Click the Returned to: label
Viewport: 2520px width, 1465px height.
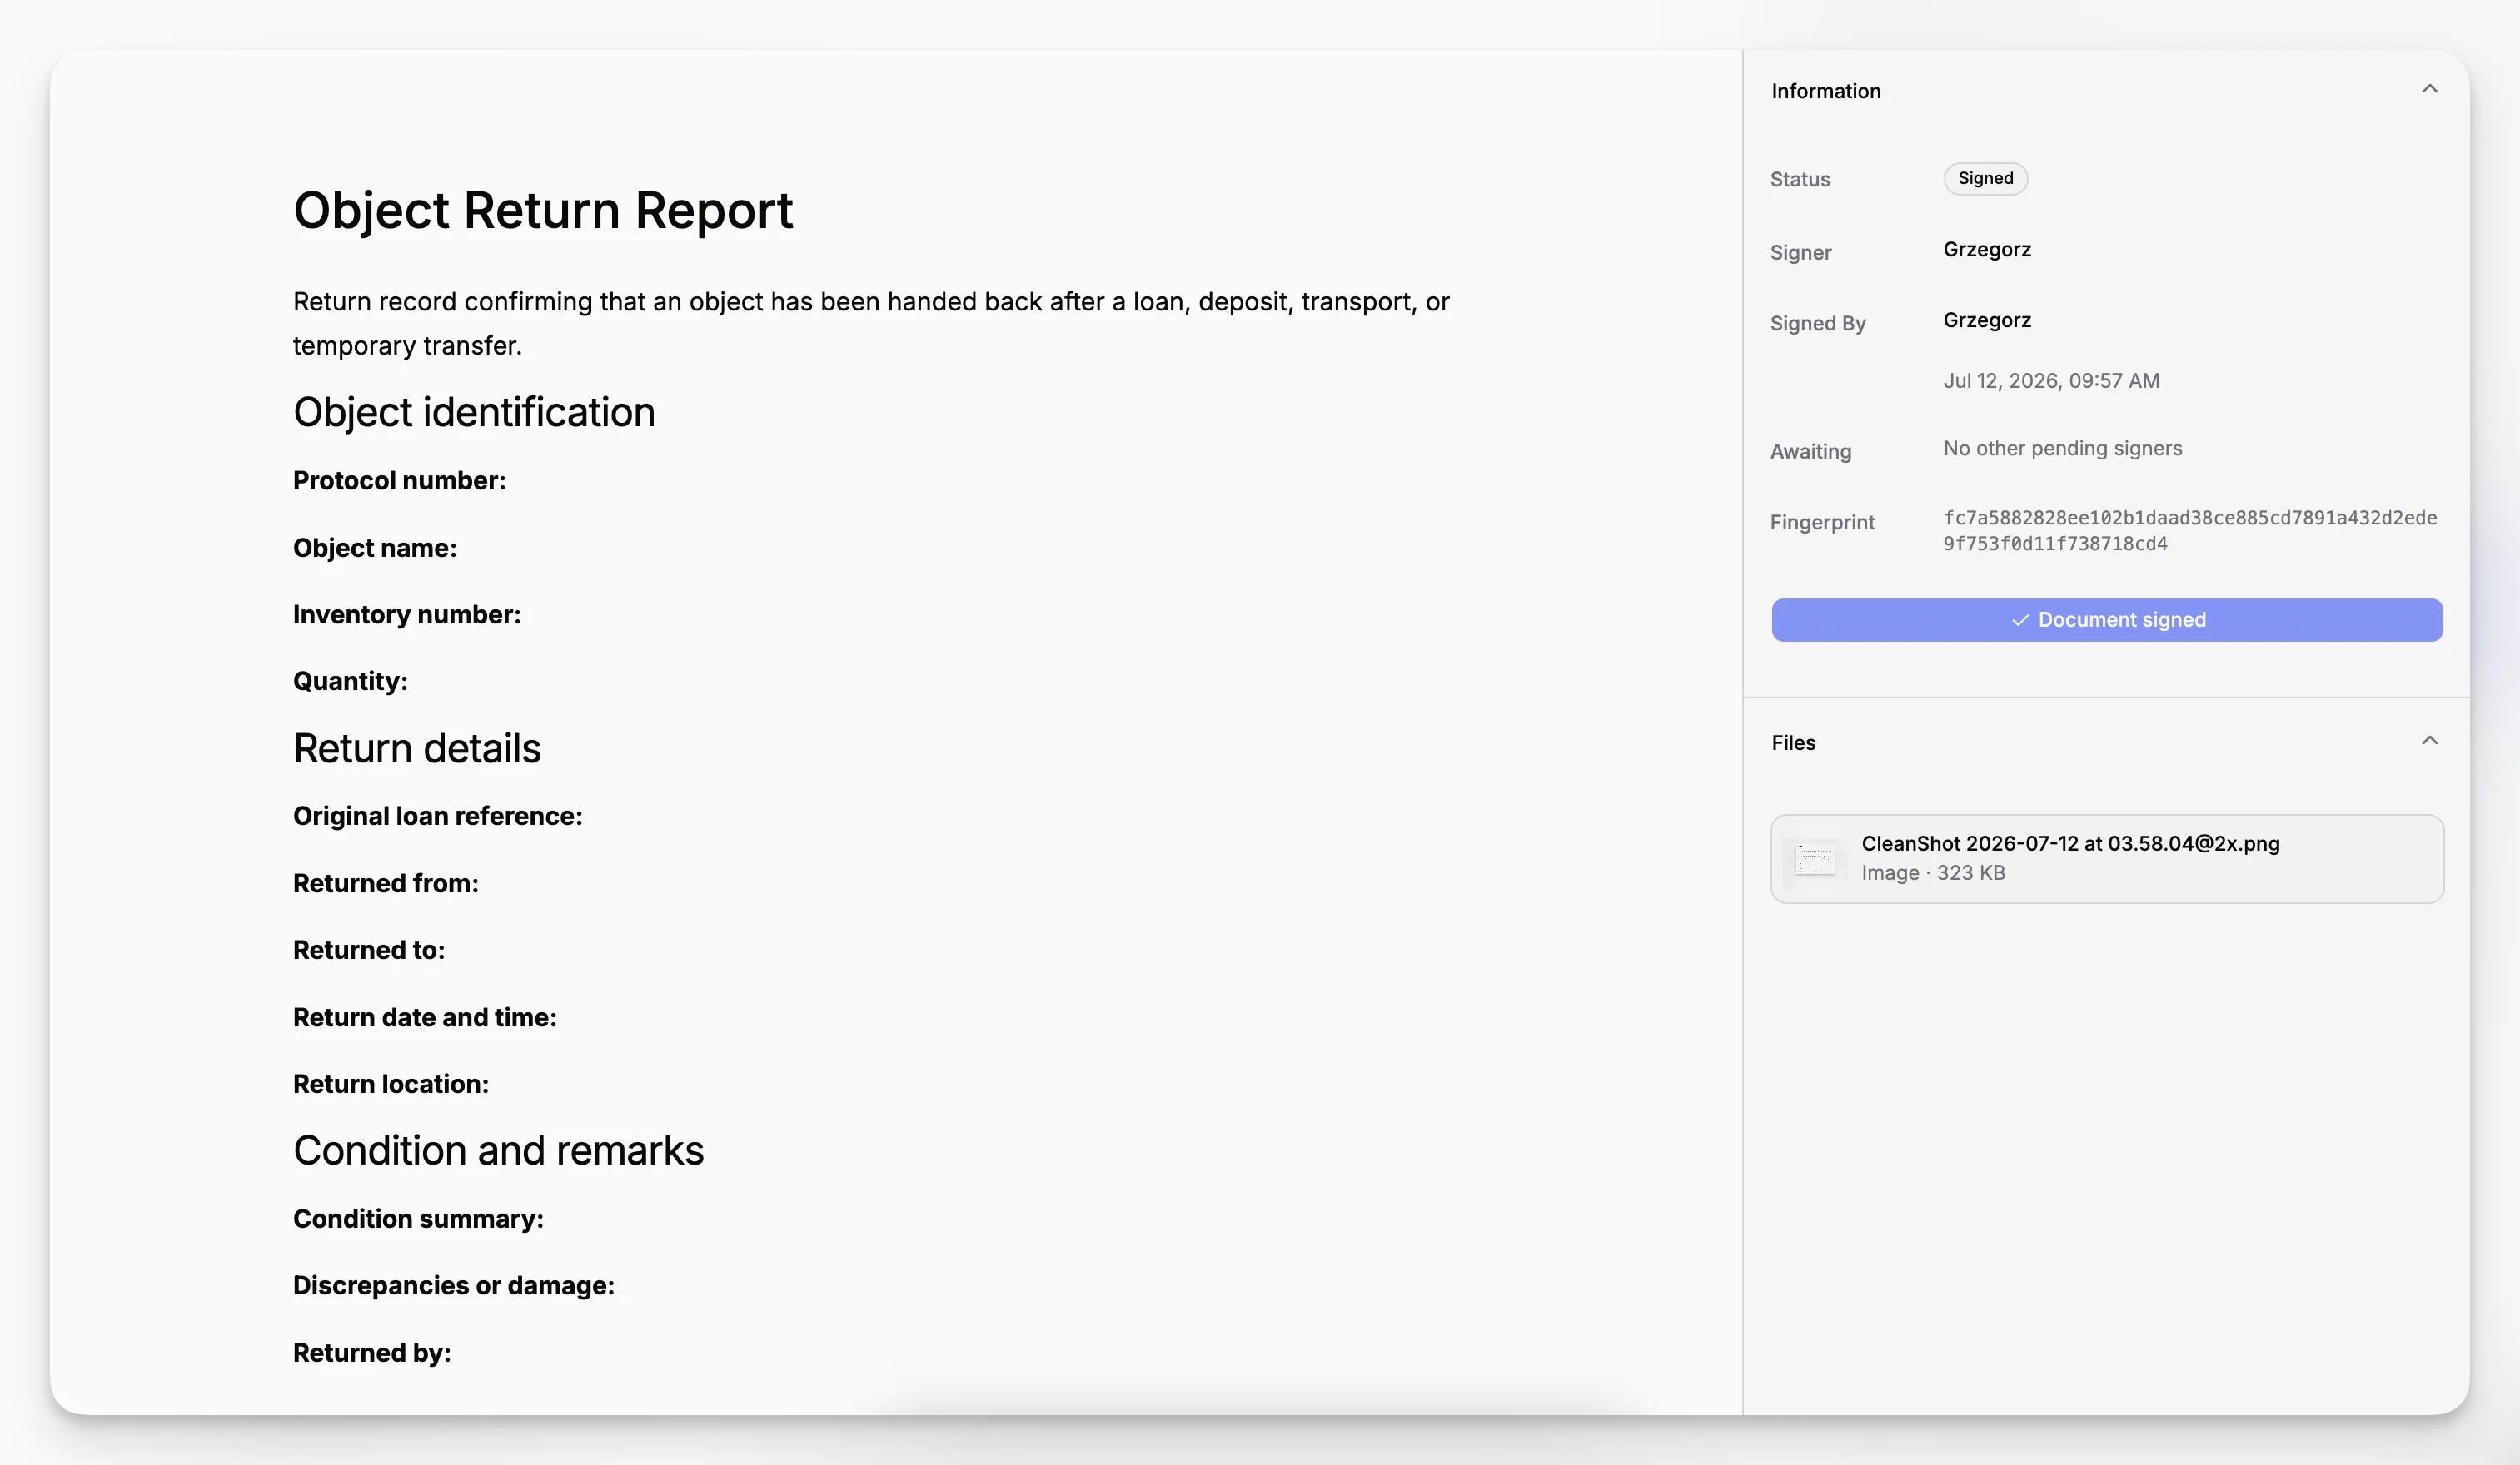click(x=369, y=951)
